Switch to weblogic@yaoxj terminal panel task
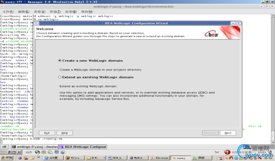The image size is (275, 161). click(x=35, y=147)
